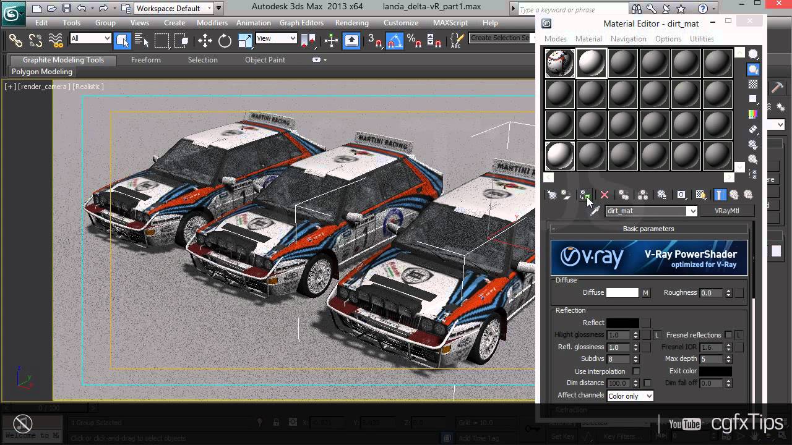This screenshot has height=445, width=792.
Task: Toggle Window/Crossing selection mode
Action: 182,41
